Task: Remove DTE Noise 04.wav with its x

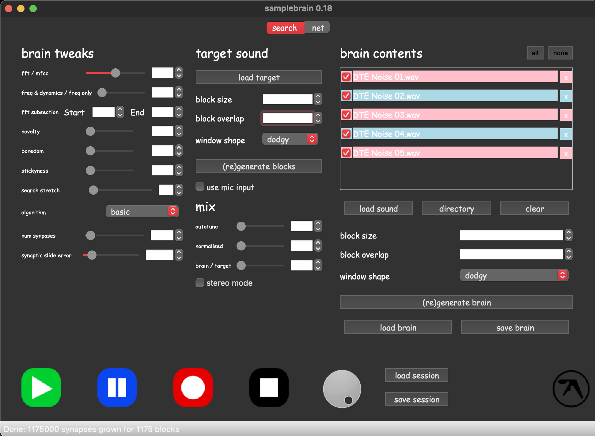Action: click(566, 135)
